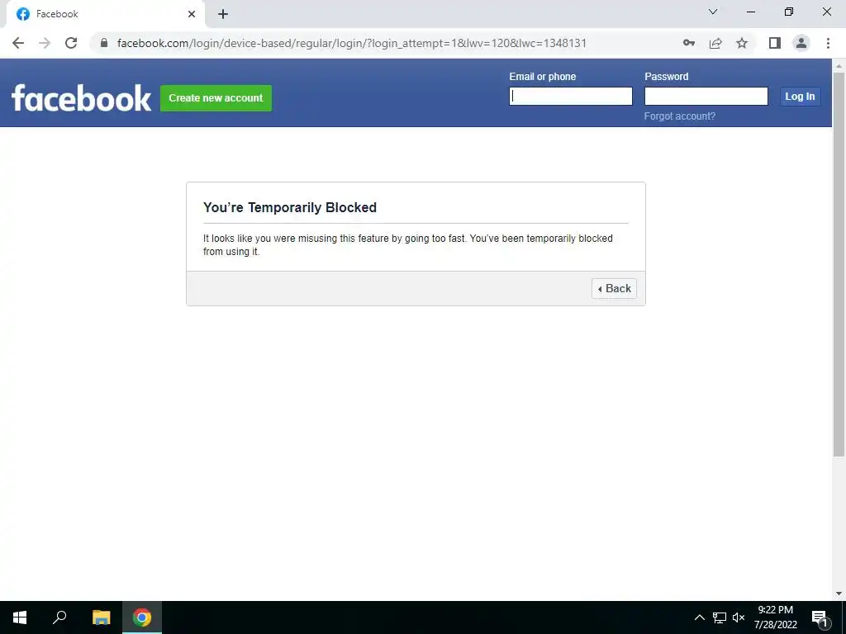This screenshot has height=634, width=846.
Task: Open saved passwords key icon
Action: point(688,43)
